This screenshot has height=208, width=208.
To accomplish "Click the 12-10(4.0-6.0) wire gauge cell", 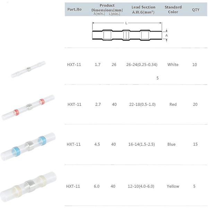I will [x=141, y=186].
